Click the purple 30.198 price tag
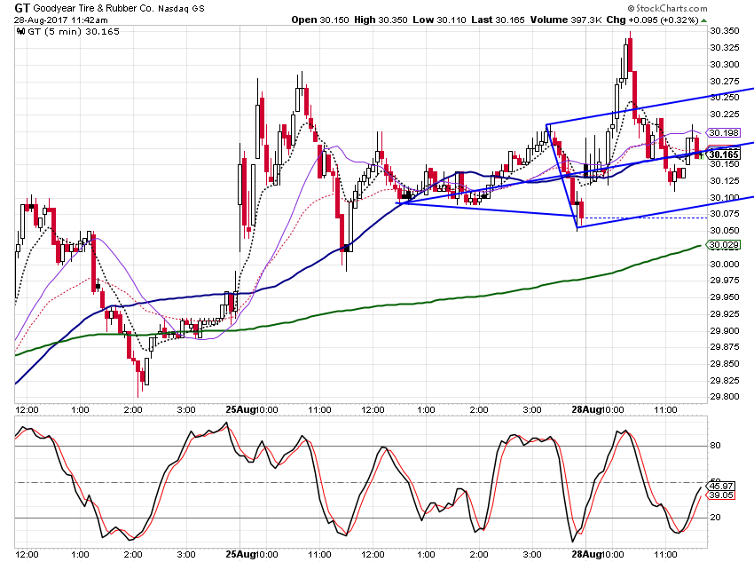This screenshot has height=562, width=754. tap(724, 133)
